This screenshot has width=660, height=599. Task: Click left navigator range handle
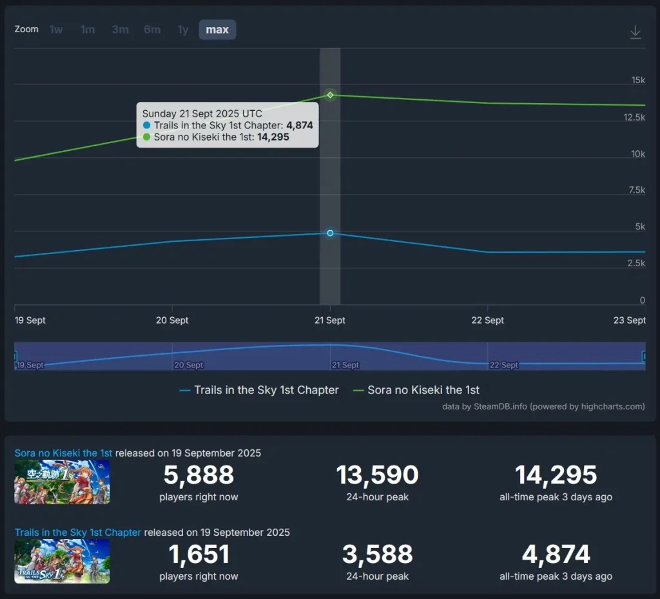point(15,356)
